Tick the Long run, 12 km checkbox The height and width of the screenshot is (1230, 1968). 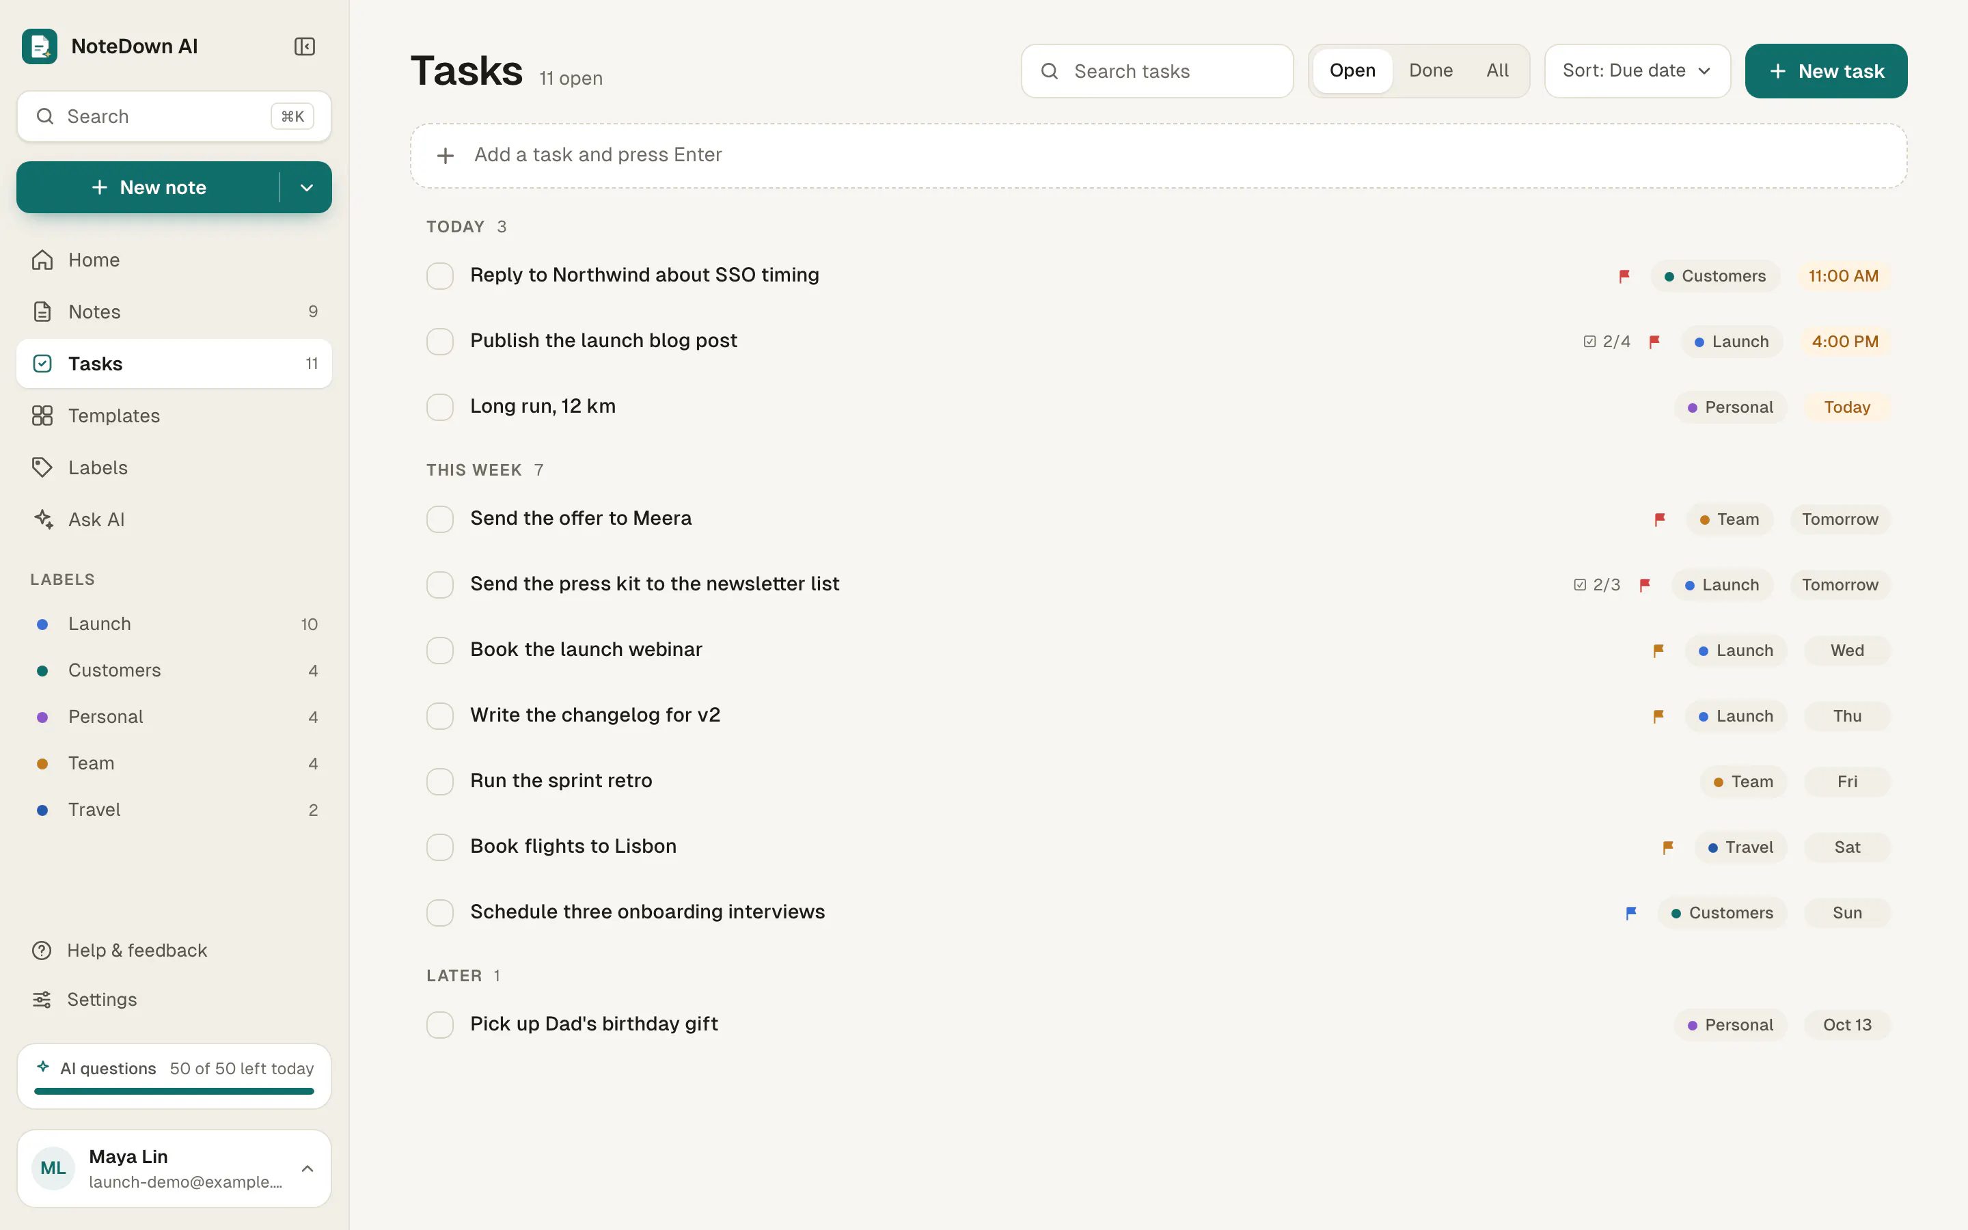tap(440, 407)
